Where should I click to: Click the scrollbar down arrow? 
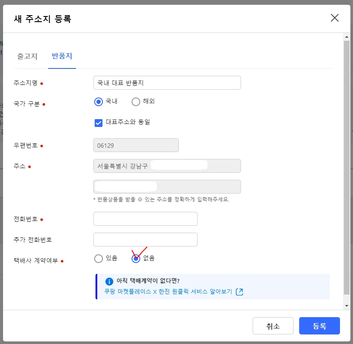(346, 305)
